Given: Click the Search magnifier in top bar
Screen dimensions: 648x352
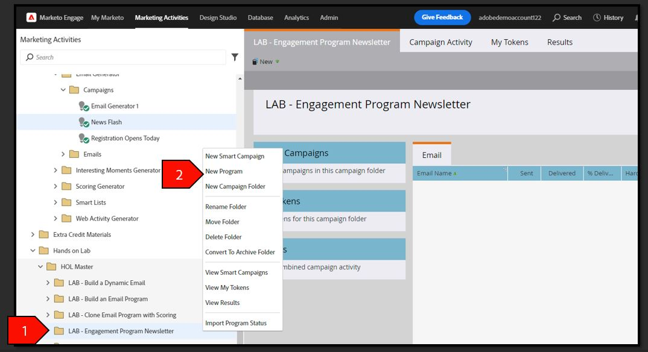Looking at the screenshot, I should [557, 17].
